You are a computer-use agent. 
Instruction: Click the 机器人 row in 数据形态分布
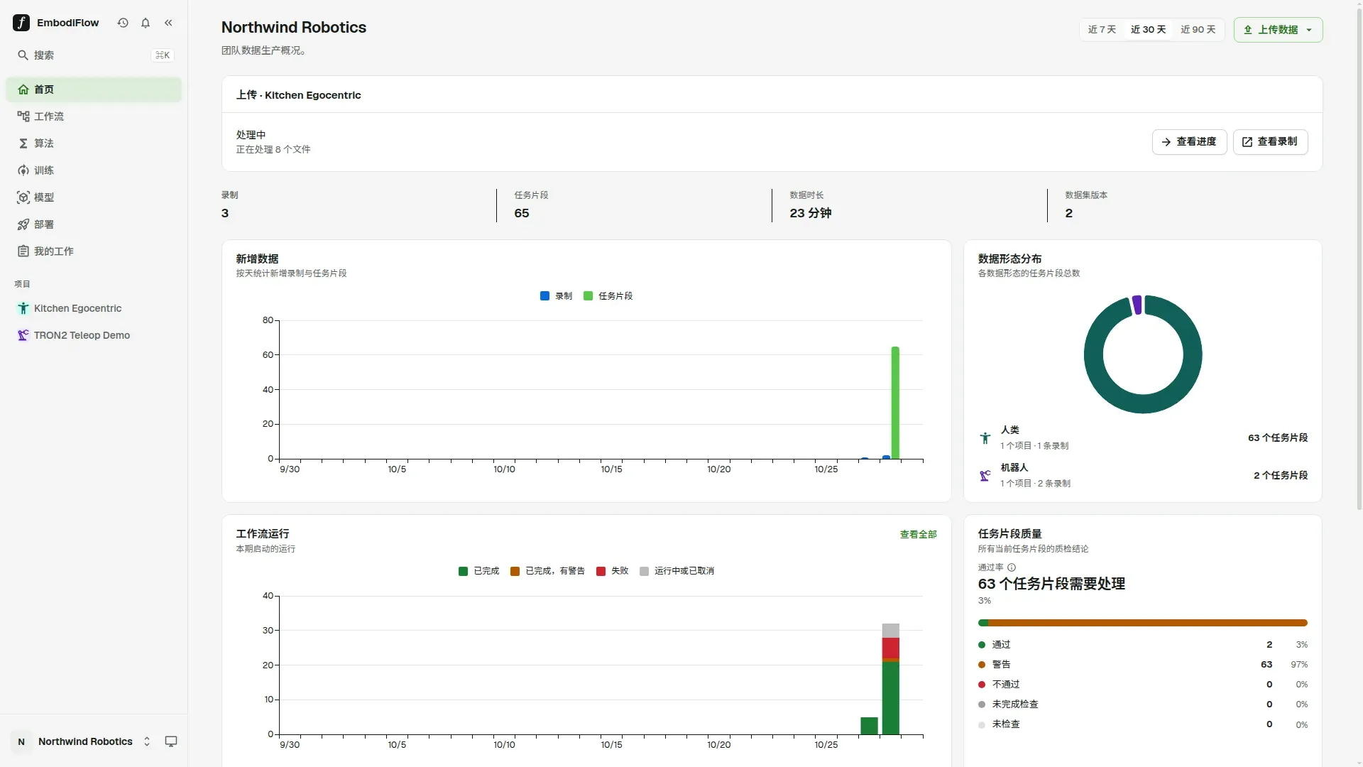(1142, 475)
